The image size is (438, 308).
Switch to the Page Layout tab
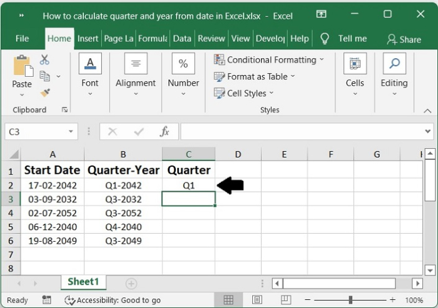(119, 39)
